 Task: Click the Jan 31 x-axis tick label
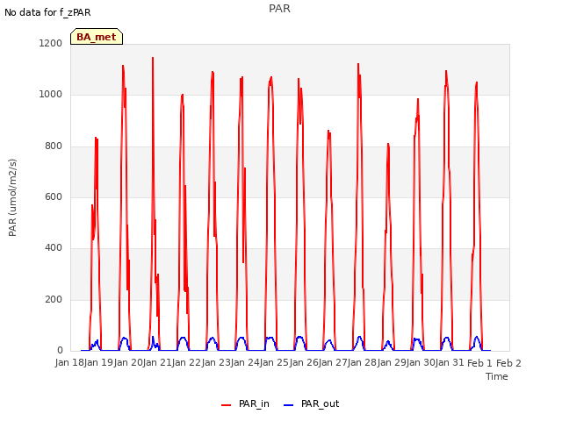point(450,363)
